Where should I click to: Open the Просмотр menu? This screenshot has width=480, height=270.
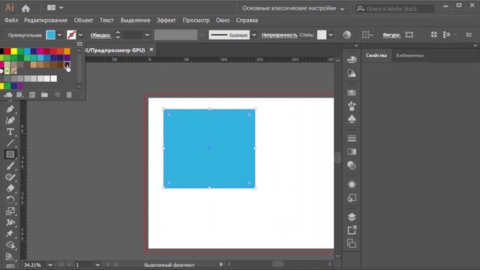click(196, 20)
